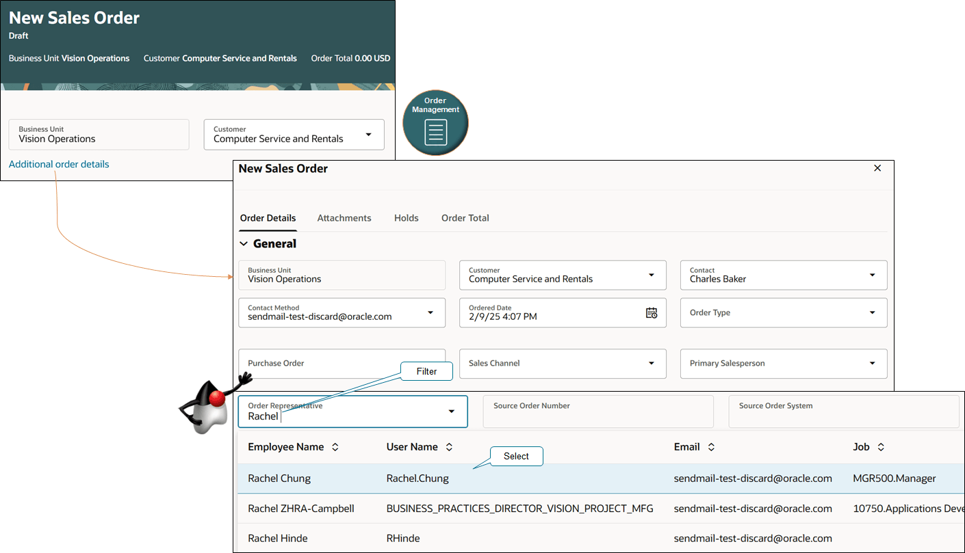
Task: Open the Primary Salesperson dropdown
Action: tap(872, 364)
